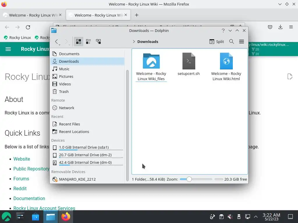298x223 pixels.
Task: Open the Website quick link
Action: (x=22, y=159)
